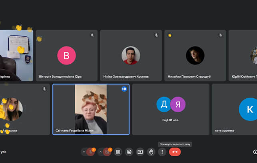
Task: Click the present screen icon
Action: [140, 152]
